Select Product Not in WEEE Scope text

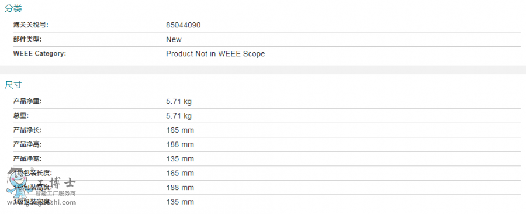pos(215,54)
